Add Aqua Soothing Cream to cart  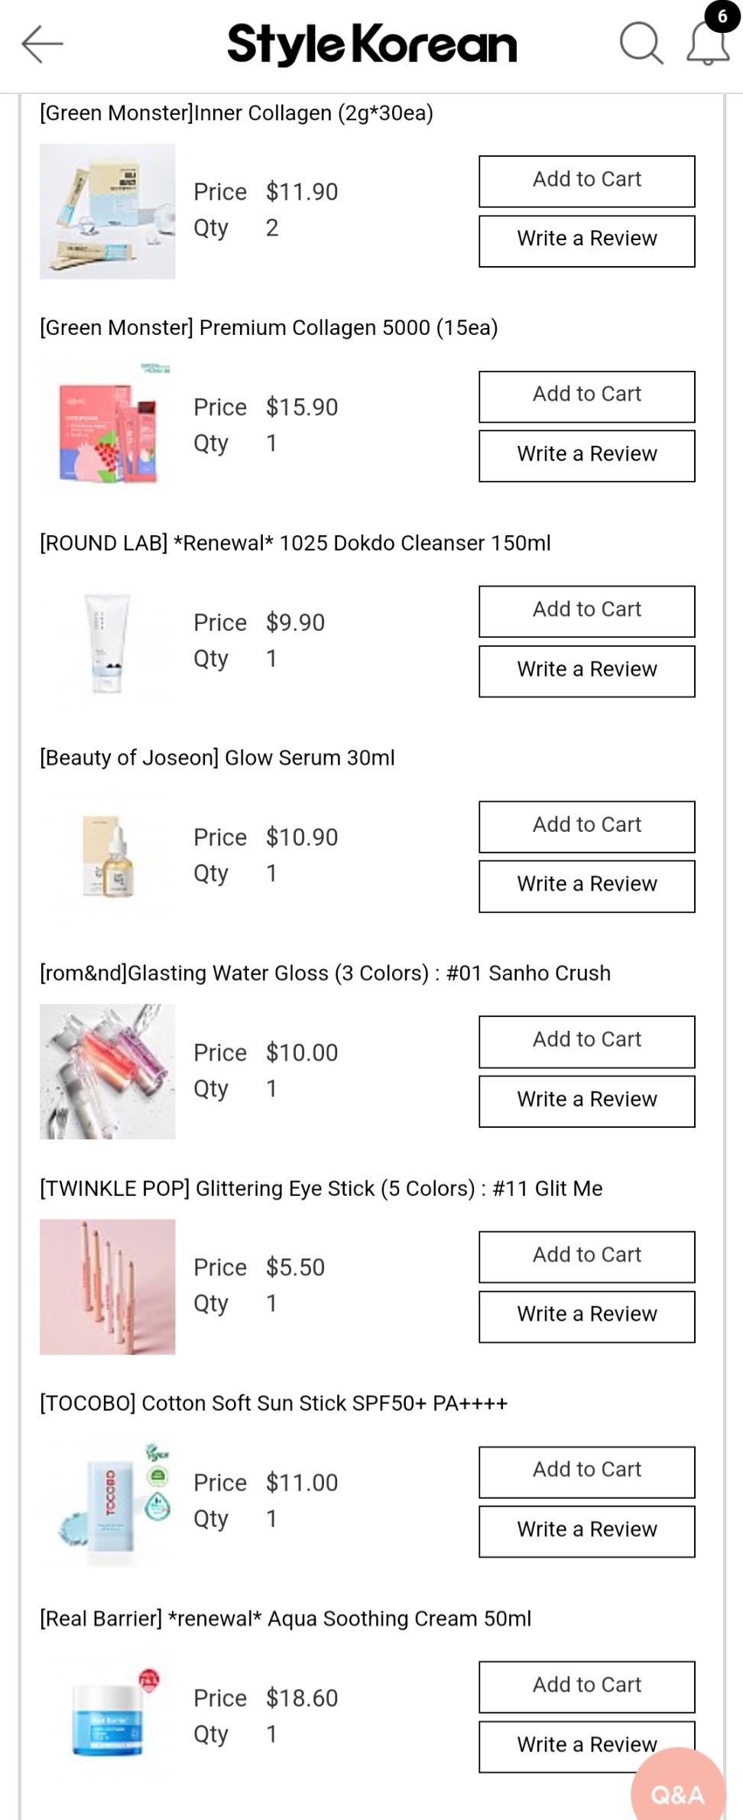tap(586, 1686)
